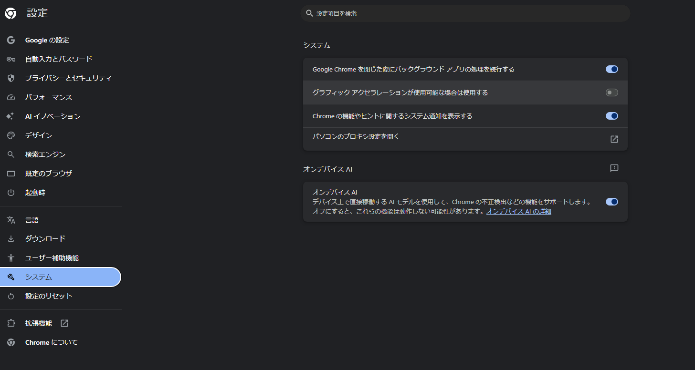Click the shield icon for プライバシーとセキュリティ
This screenshot has height=370, width=695.
point(11,78)
